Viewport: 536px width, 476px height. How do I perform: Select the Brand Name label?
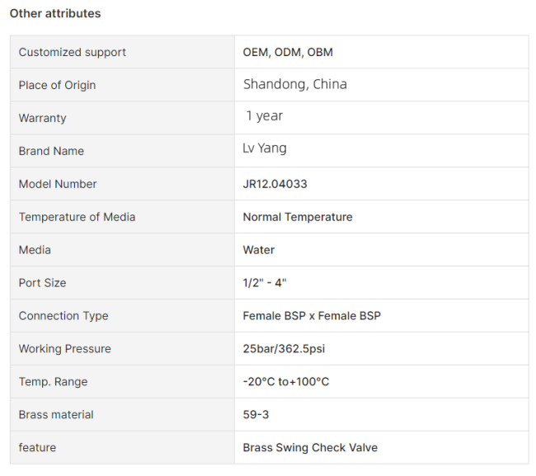[x=51, y=151]
